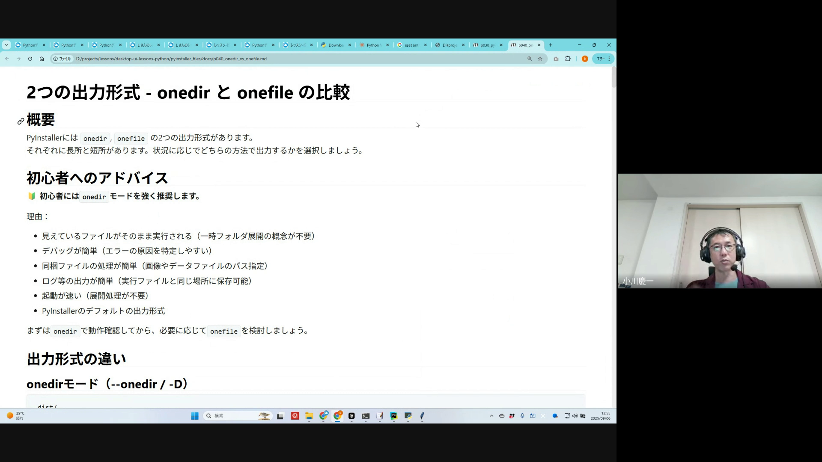This screenshot has width=822, height=462.
Task: Reload the current page
Action: pos(30,59)
